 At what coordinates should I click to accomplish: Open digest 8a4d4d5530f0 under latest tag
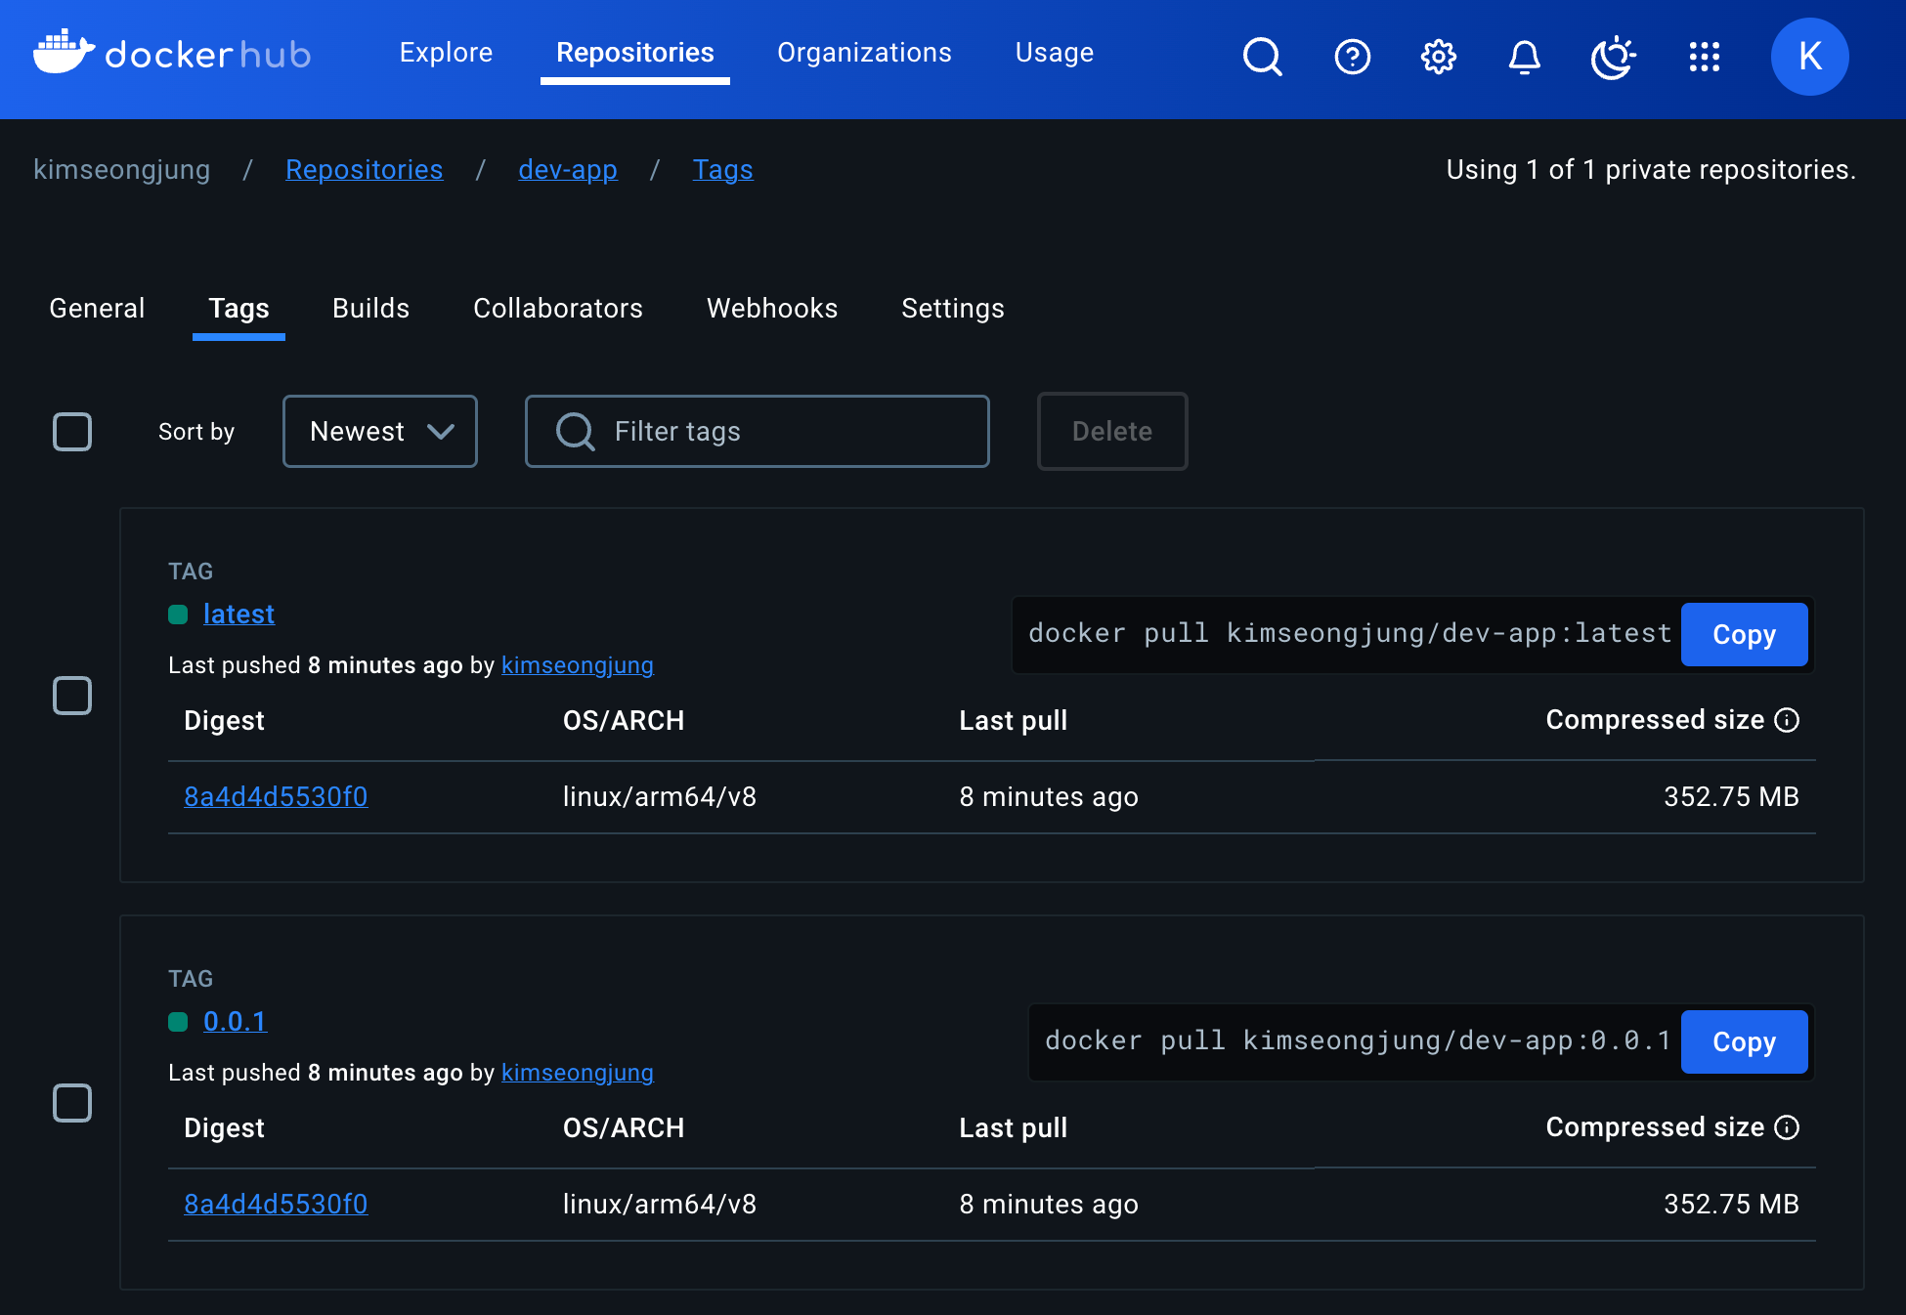coord(276,796)
